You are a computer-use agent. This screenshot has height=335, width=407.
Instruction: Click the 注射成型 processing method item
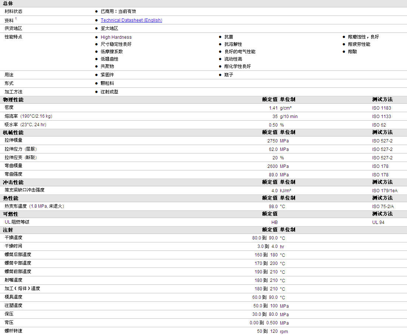click(109, 92)
